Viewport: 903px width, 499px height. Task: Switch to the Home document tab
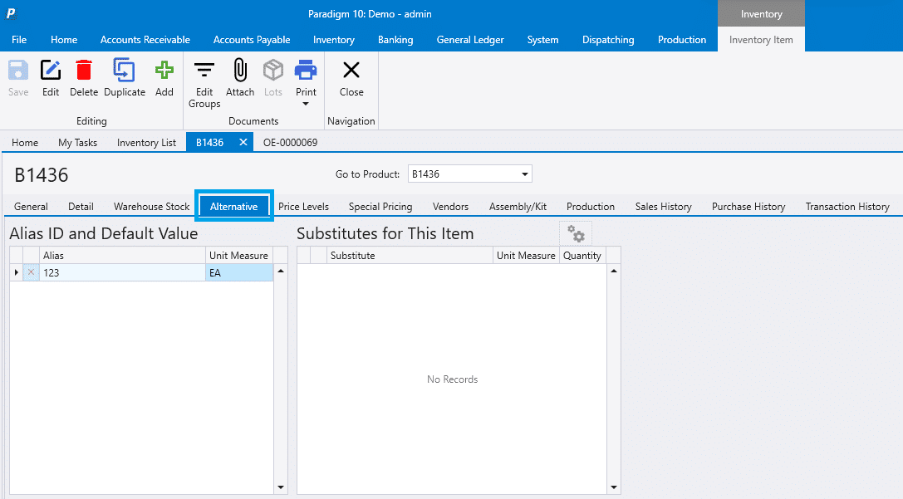(x=25, y=143)
